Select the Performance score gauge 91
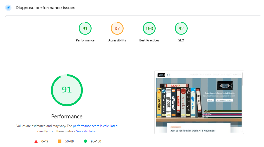 (x=85, y=28)
